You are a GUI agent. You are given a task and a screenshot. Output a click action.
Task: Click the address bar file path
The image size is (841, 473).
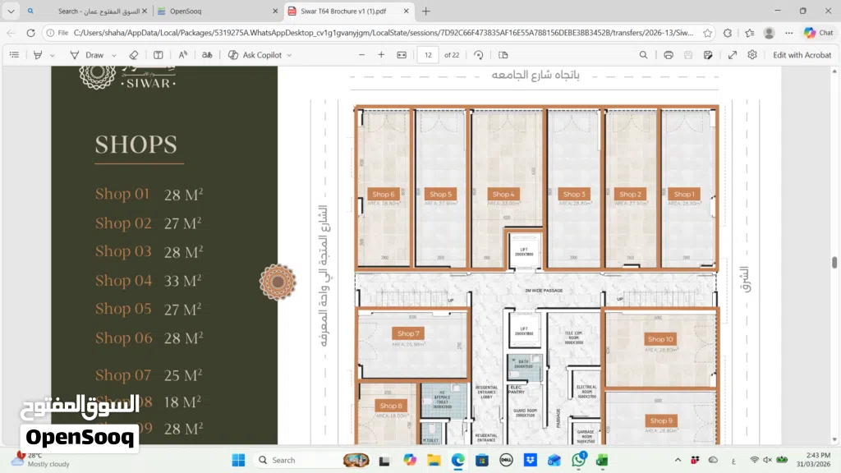tap(384, 33)
